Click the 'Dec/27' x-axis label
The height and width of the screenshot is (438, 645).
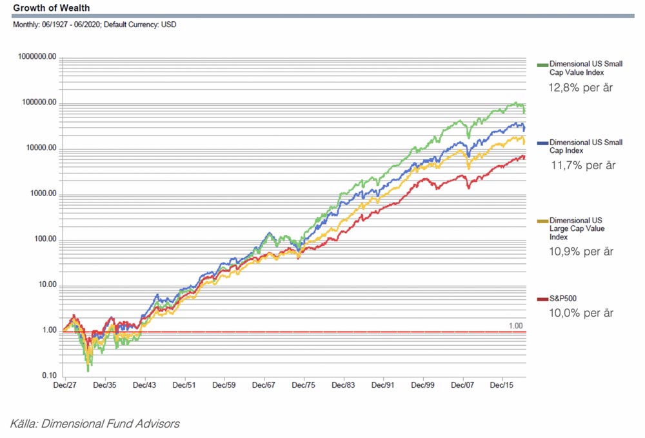coord(65,385)
